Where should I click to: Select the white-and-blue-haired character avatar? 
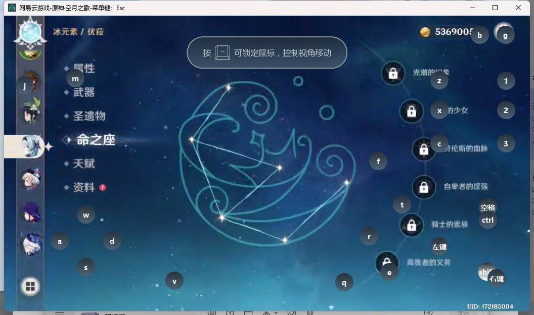pyautogui.click(x=31, y=244)
